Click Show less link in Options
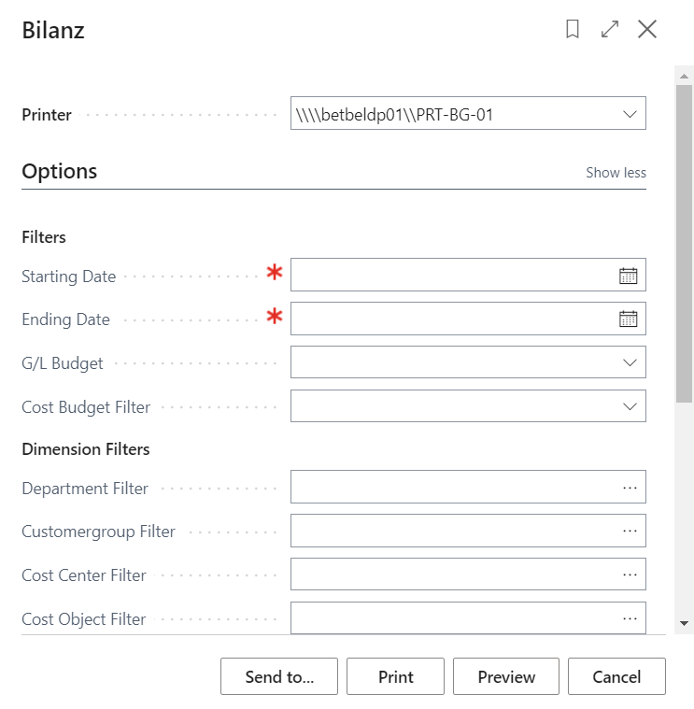Image resolution: width=694 pixels, height=709 pixels. pyautogui.click(x=616, y=172)
